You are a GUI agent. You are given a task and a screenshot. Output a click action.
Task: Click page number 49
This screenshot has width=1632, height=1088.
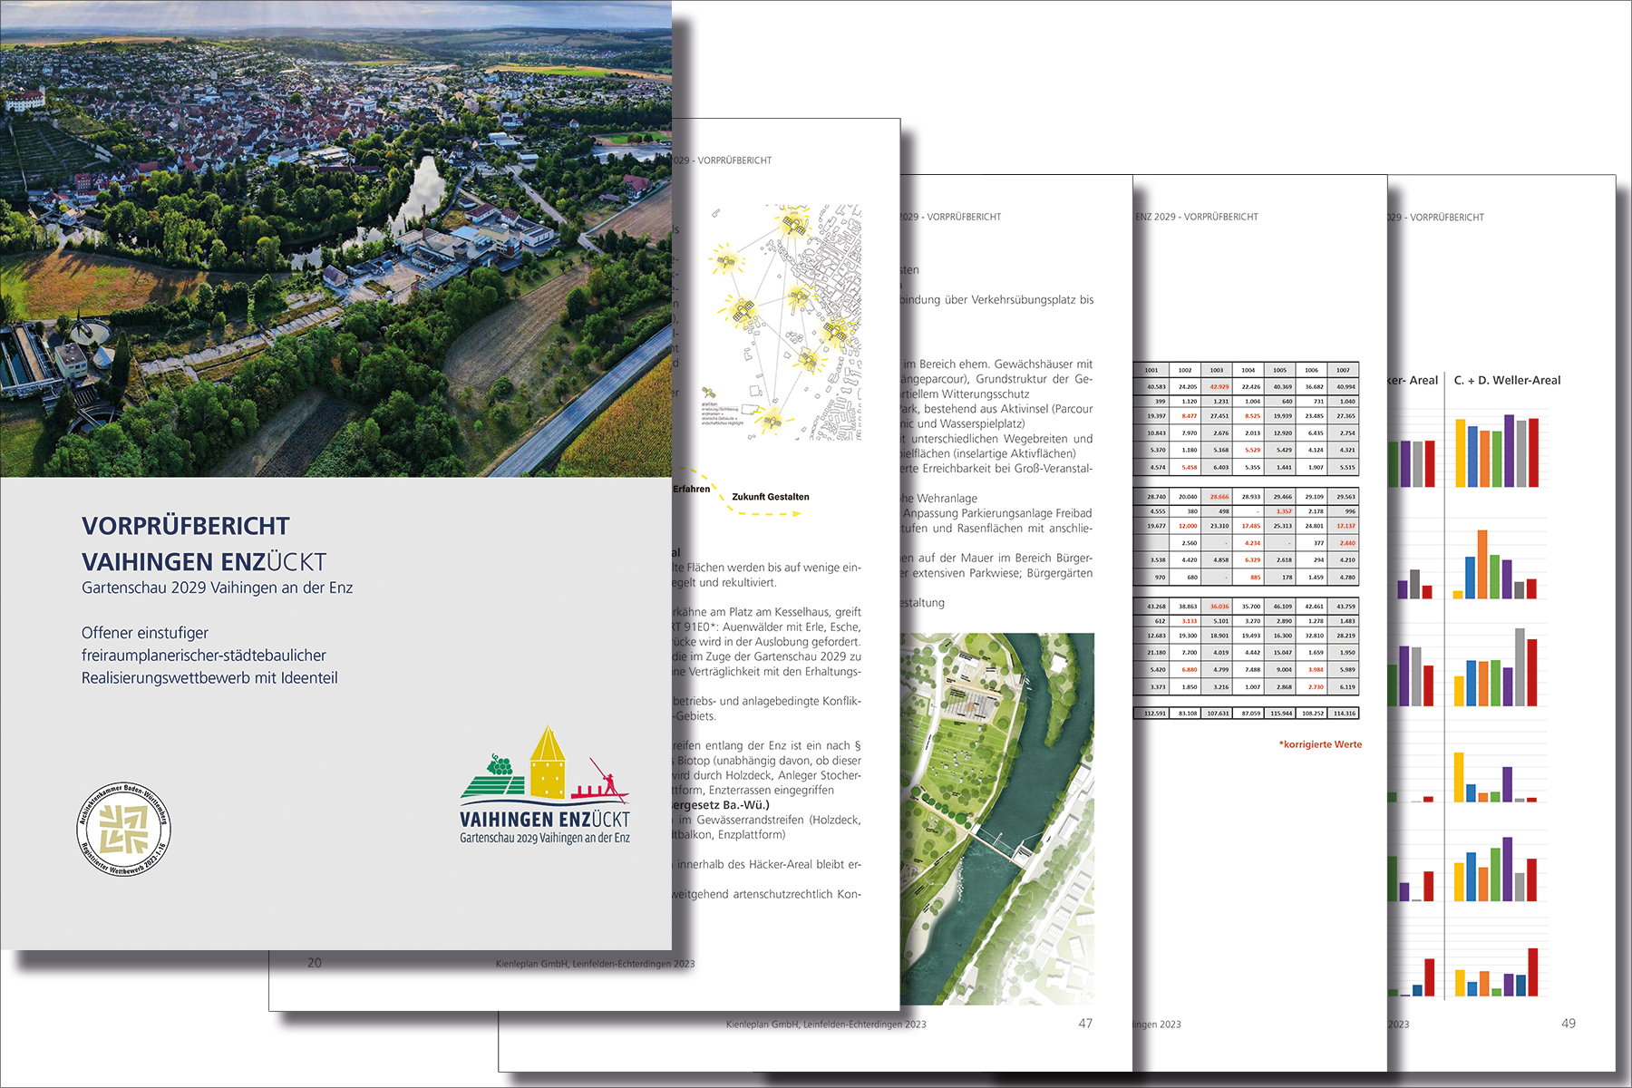click(x=1568, y=1023)
